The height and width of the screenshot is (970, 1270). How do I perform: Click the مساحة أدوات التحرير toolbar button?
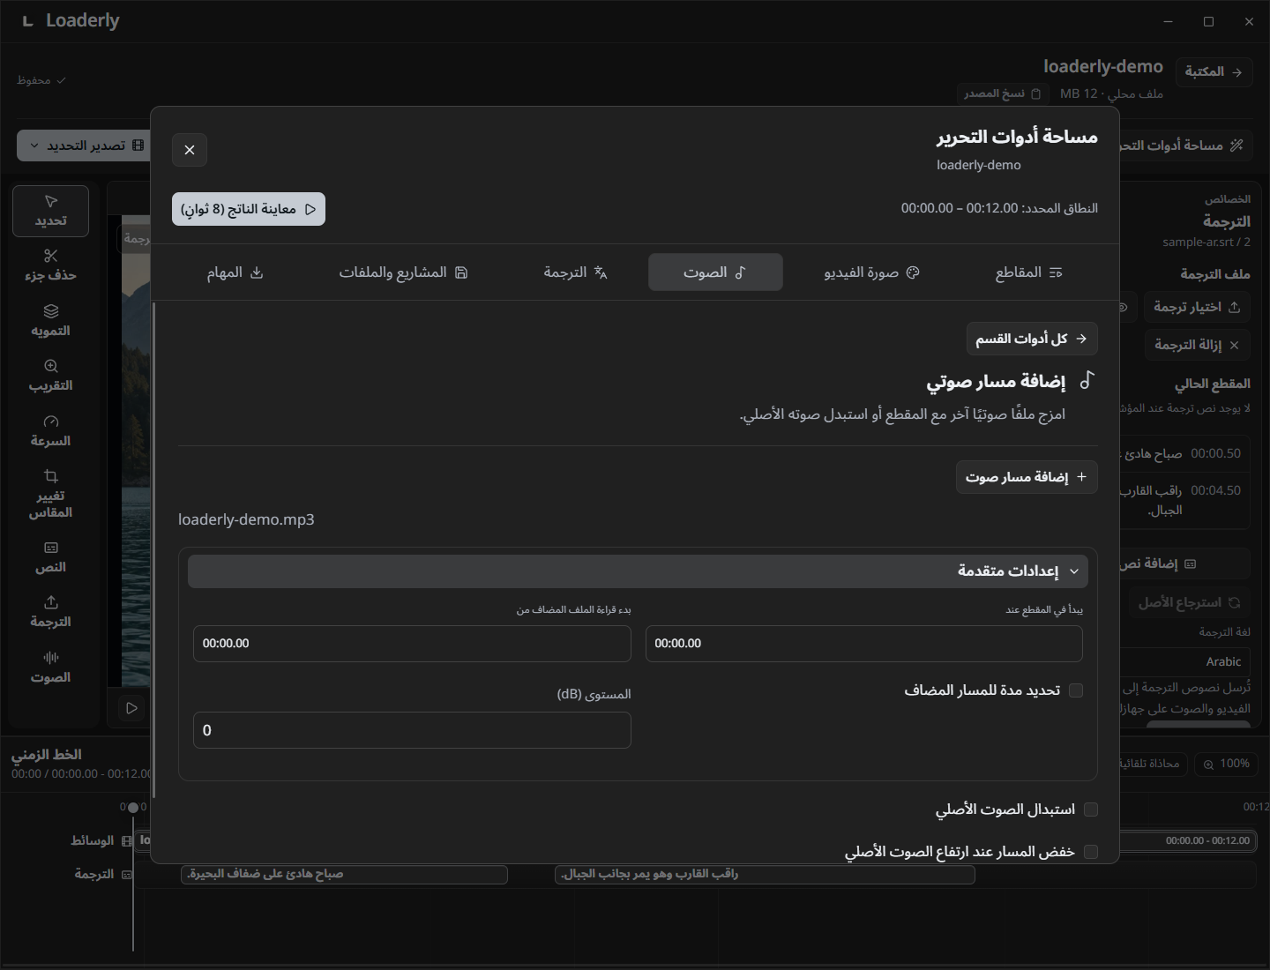click(1185, 145)
